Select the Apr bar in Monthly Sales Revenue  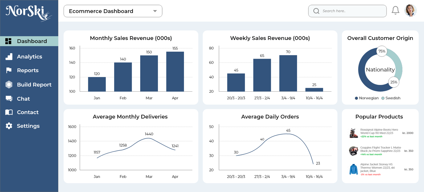tap(175, 72)
